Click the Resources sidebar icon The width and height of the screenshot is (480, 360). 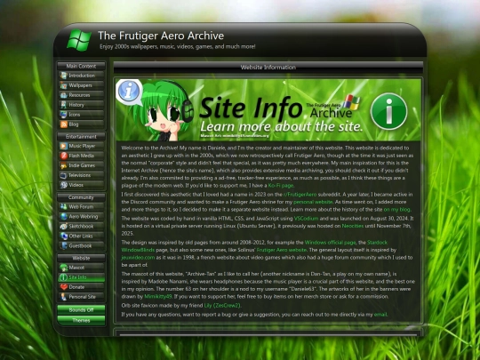pyautogui.click(x=63, y=95)
